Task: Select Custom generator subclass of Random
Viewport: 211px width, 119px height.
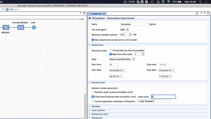Action: [x=93, y=101]
